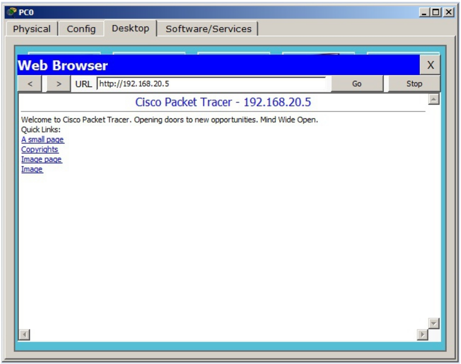Select the Desktop tab
The height and width of the screenshot is (364, 461).
130,28
